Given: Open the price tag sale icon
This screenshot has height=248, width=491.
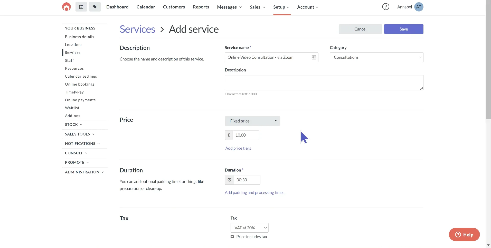Looking at the screenshot, I should [95, 7].
